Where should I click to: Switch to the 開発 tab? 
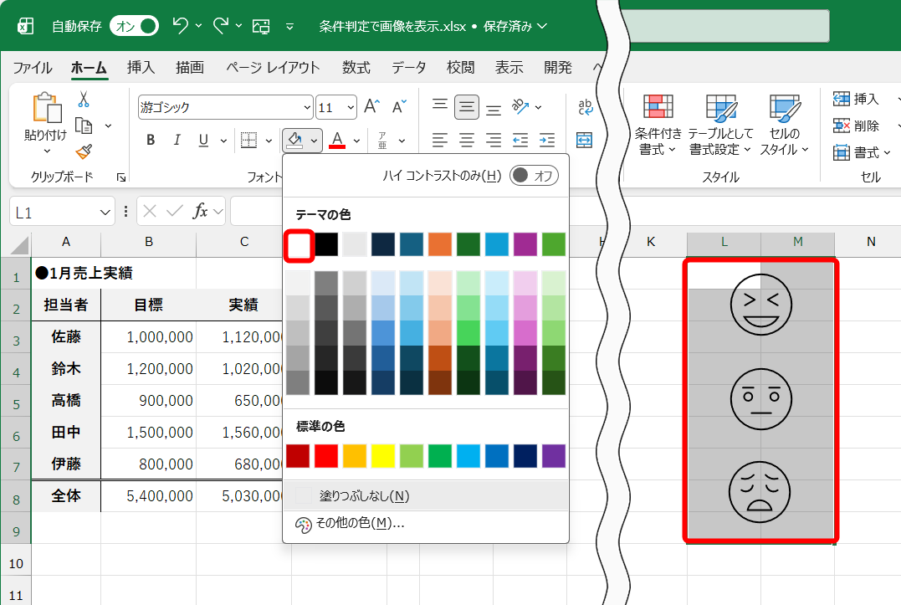coord(558,68)
